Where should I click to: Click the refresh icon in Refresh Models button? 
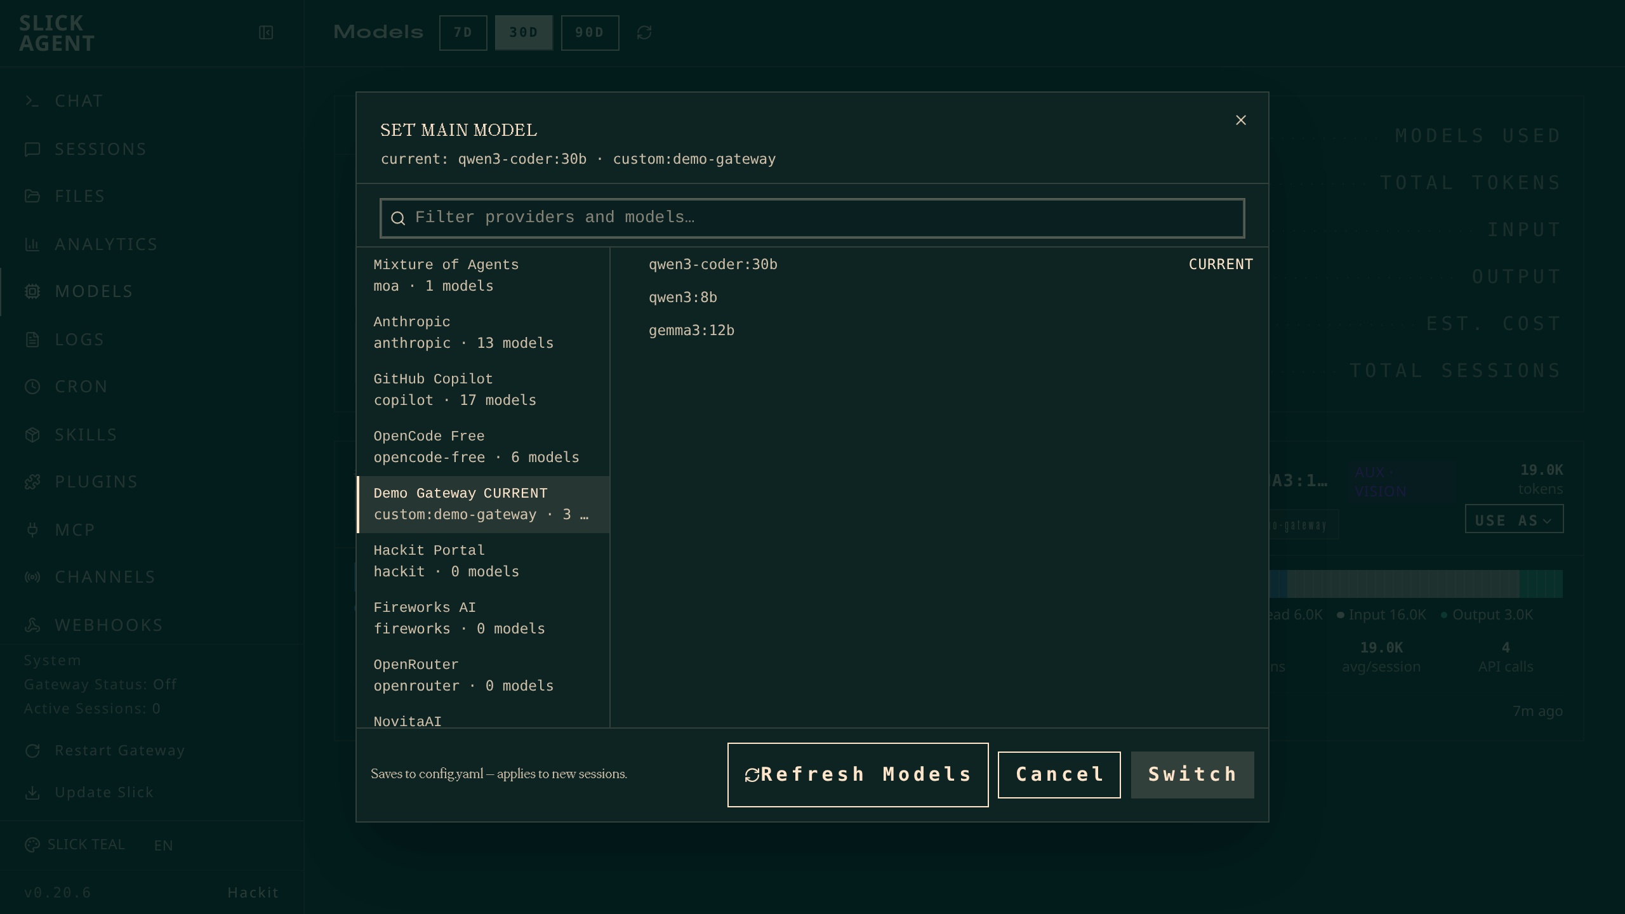(x=752, y=775)
